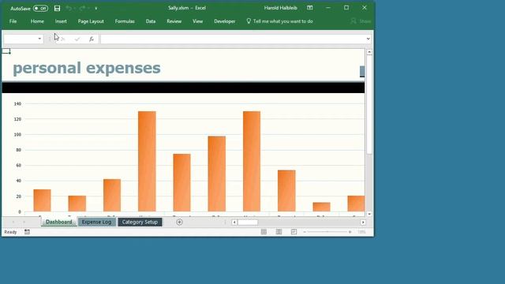Viewport: 505px width, 284px height.
Task: Click vertical scrollbar up arrow
Action: 369,52
